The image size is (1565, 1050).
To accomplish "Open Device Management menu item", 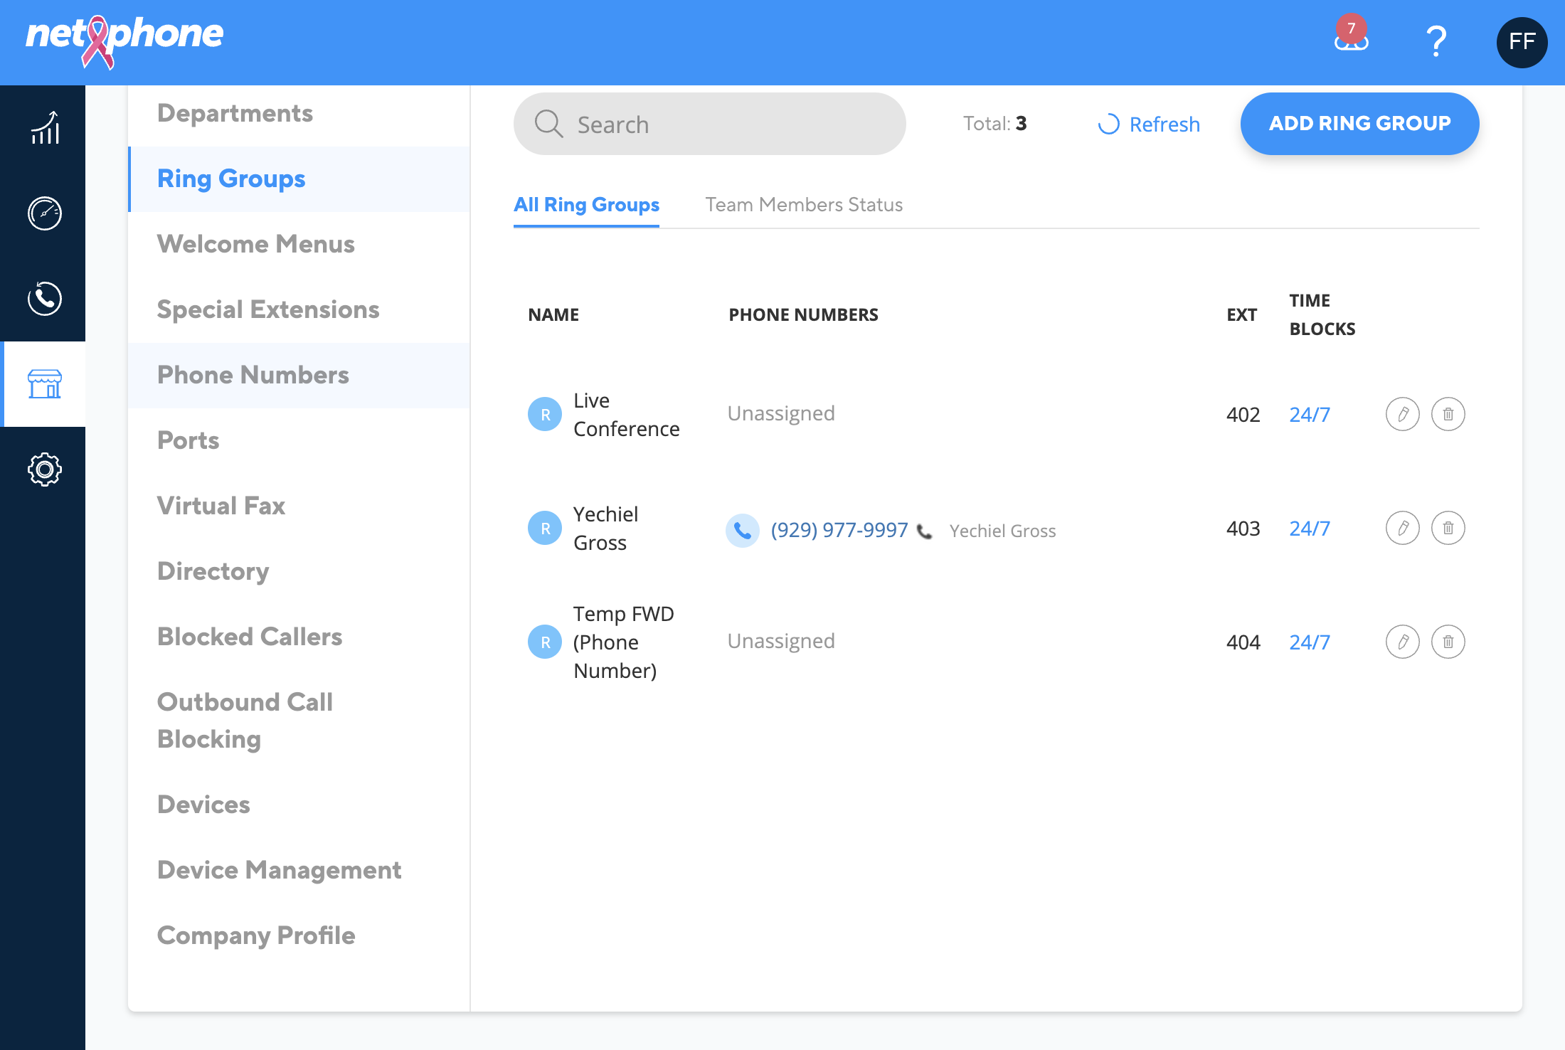I will click(x=299, y=871).
